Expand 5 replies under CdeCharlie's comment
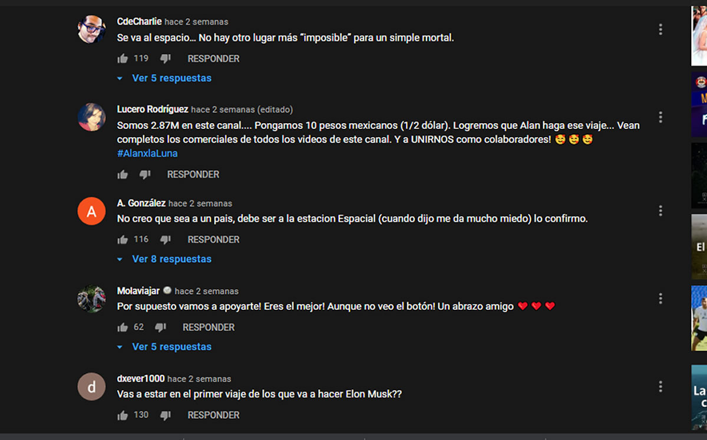This screenshot has height=440, width=707. pos(164,78)
